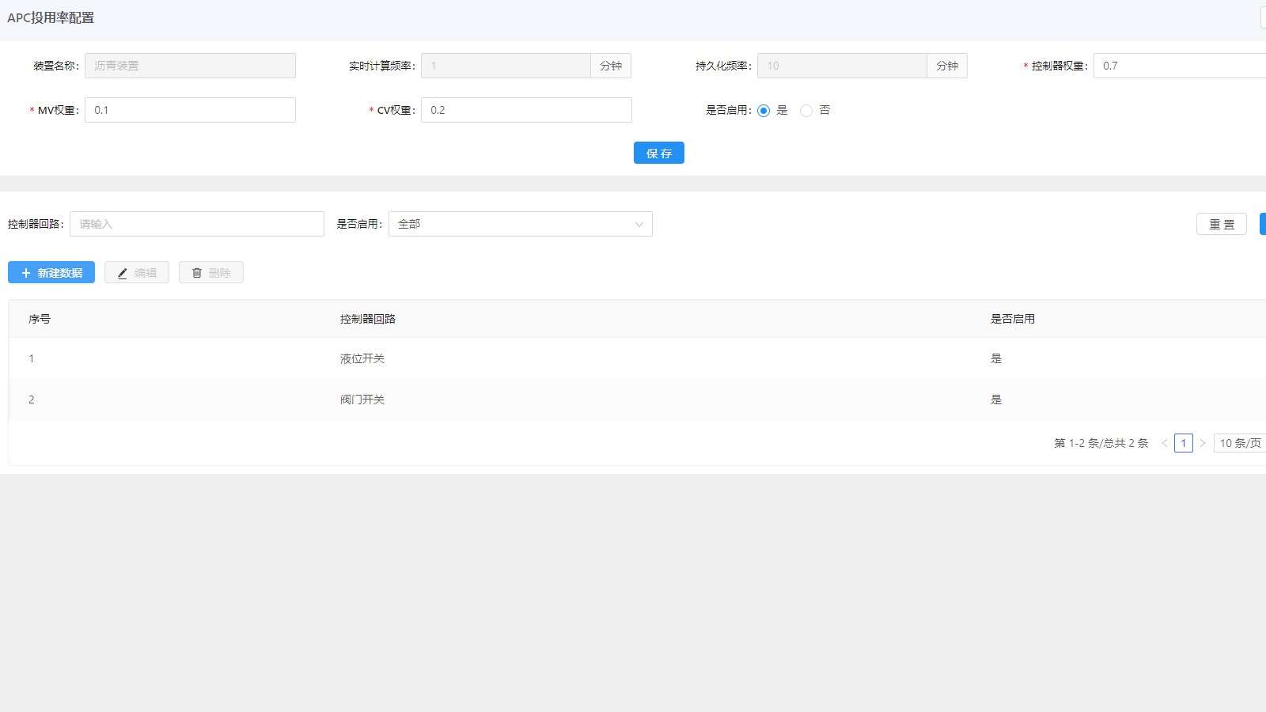This screenshot has width=1266, height=712.
Task: Click the pencil icon on 编辑 button
Action: [x=123, y=273]
